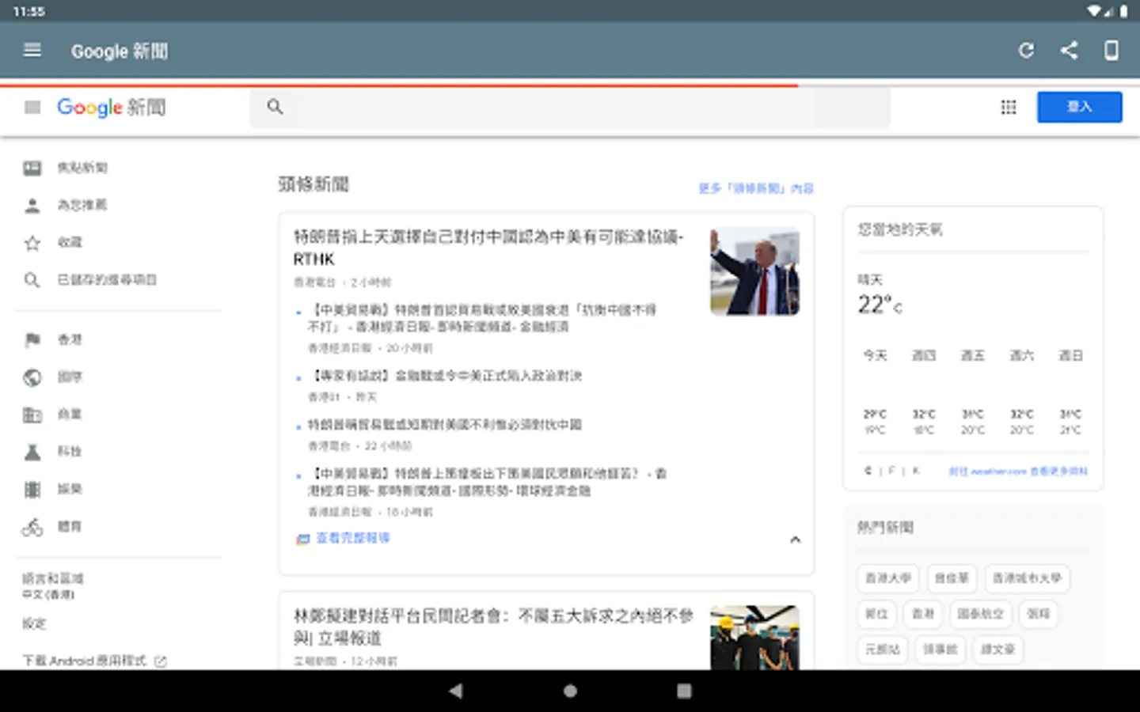The image size is (1140, 712).
Task: Tap the phone device icon in app bar
Action: click(x=1111, y=51)
